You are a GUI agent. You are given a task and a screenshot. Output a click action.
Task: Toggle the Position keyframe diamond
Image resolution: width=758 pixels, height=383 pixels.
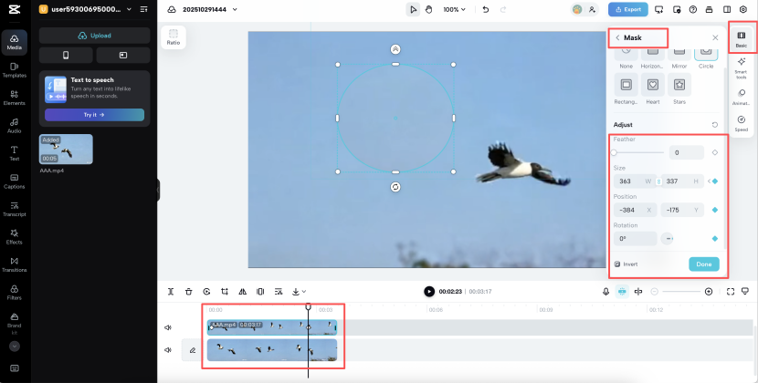click(x=715, y=210)
